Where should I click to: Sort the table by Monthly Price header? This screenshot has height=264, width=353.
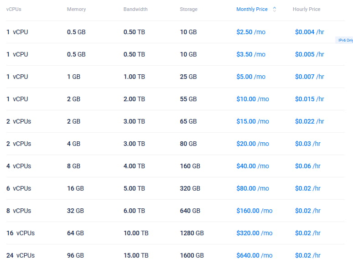pos(252,9)
